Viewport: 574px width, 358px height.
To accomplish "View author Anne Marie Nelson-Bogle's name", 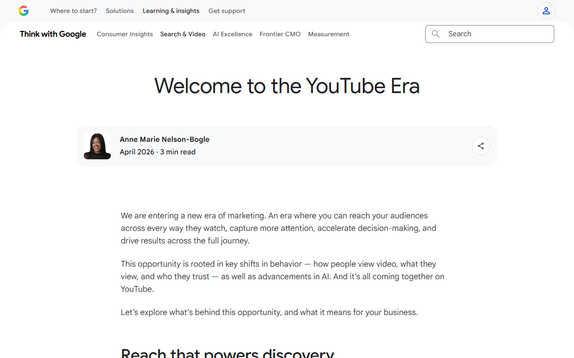I will [165, 140].
